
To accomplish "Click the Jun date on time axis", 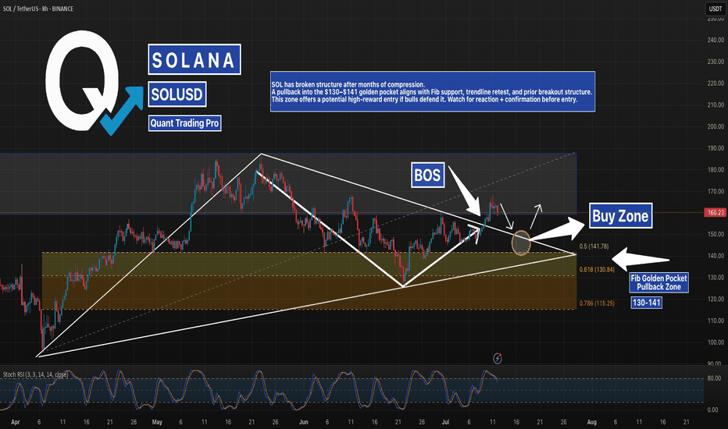I will (304, 422).
